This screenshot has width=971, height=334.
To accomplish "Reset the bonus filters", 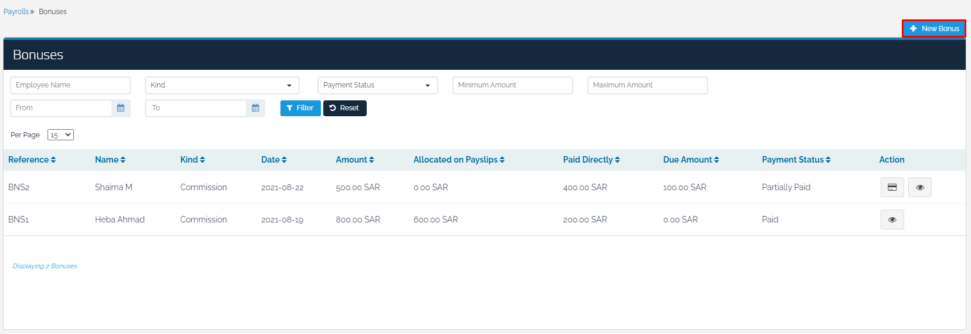I will click(x=344, y=108).
